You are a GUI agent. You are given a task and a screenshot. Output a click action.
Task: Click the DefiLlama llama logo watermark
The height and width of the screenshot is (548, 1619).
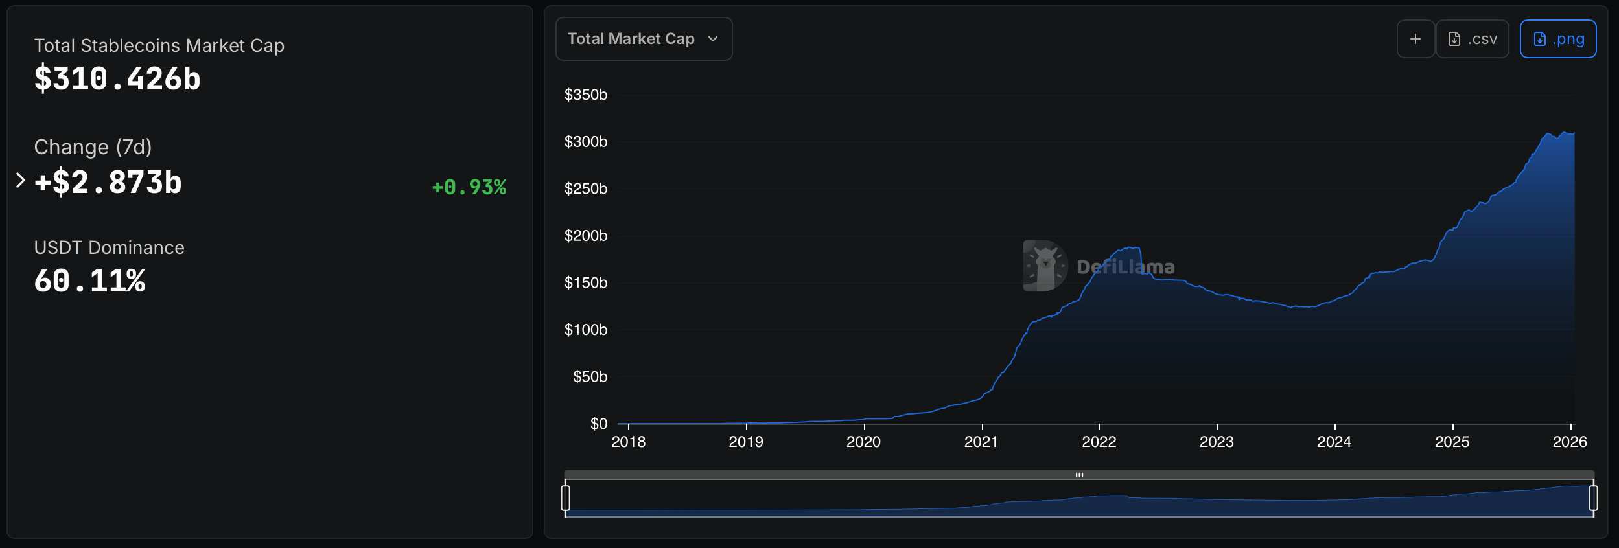(1045, 266)
